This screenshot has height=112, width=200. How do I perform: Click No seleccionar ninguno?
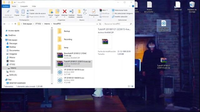coord(122,13)
